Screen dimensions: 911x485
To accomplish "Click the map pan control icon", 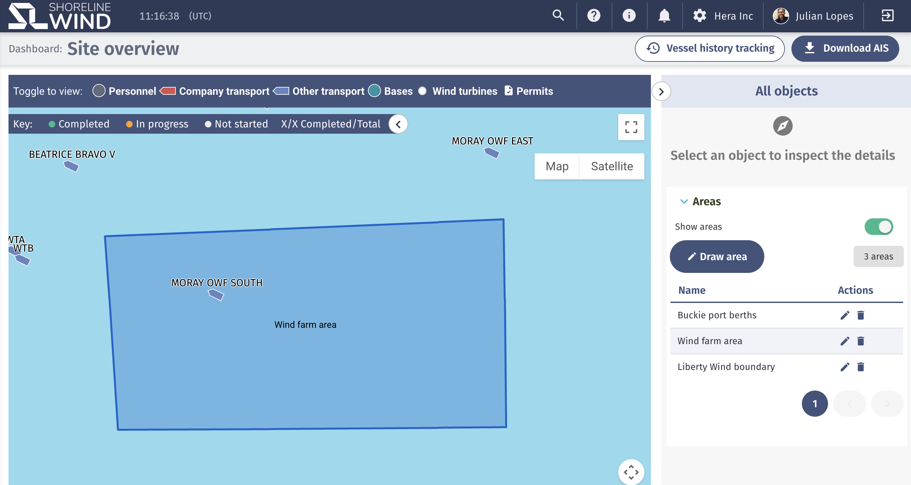I will pyautogui.click(x=631, y=472).
